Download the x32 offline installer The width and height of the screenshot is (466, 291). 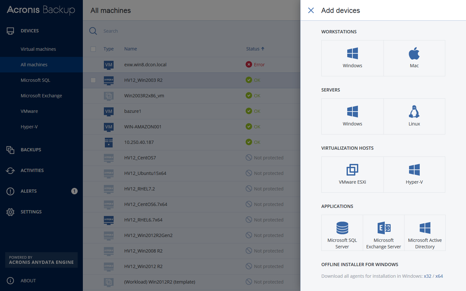pos(427,276)
